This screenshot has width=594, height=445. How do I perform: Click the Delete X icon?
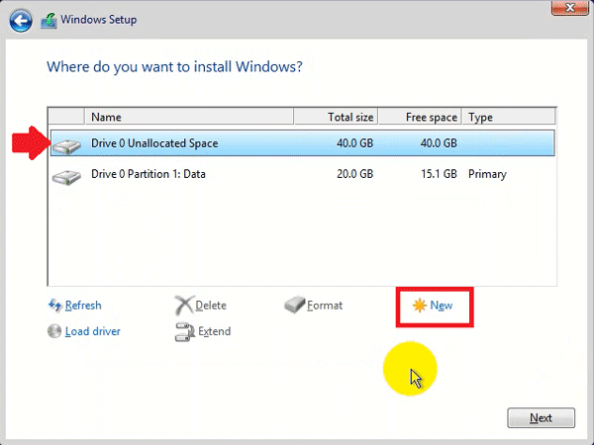coord(183,306)
